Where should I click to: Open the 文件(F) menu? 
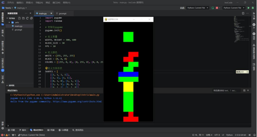(10, 3)
